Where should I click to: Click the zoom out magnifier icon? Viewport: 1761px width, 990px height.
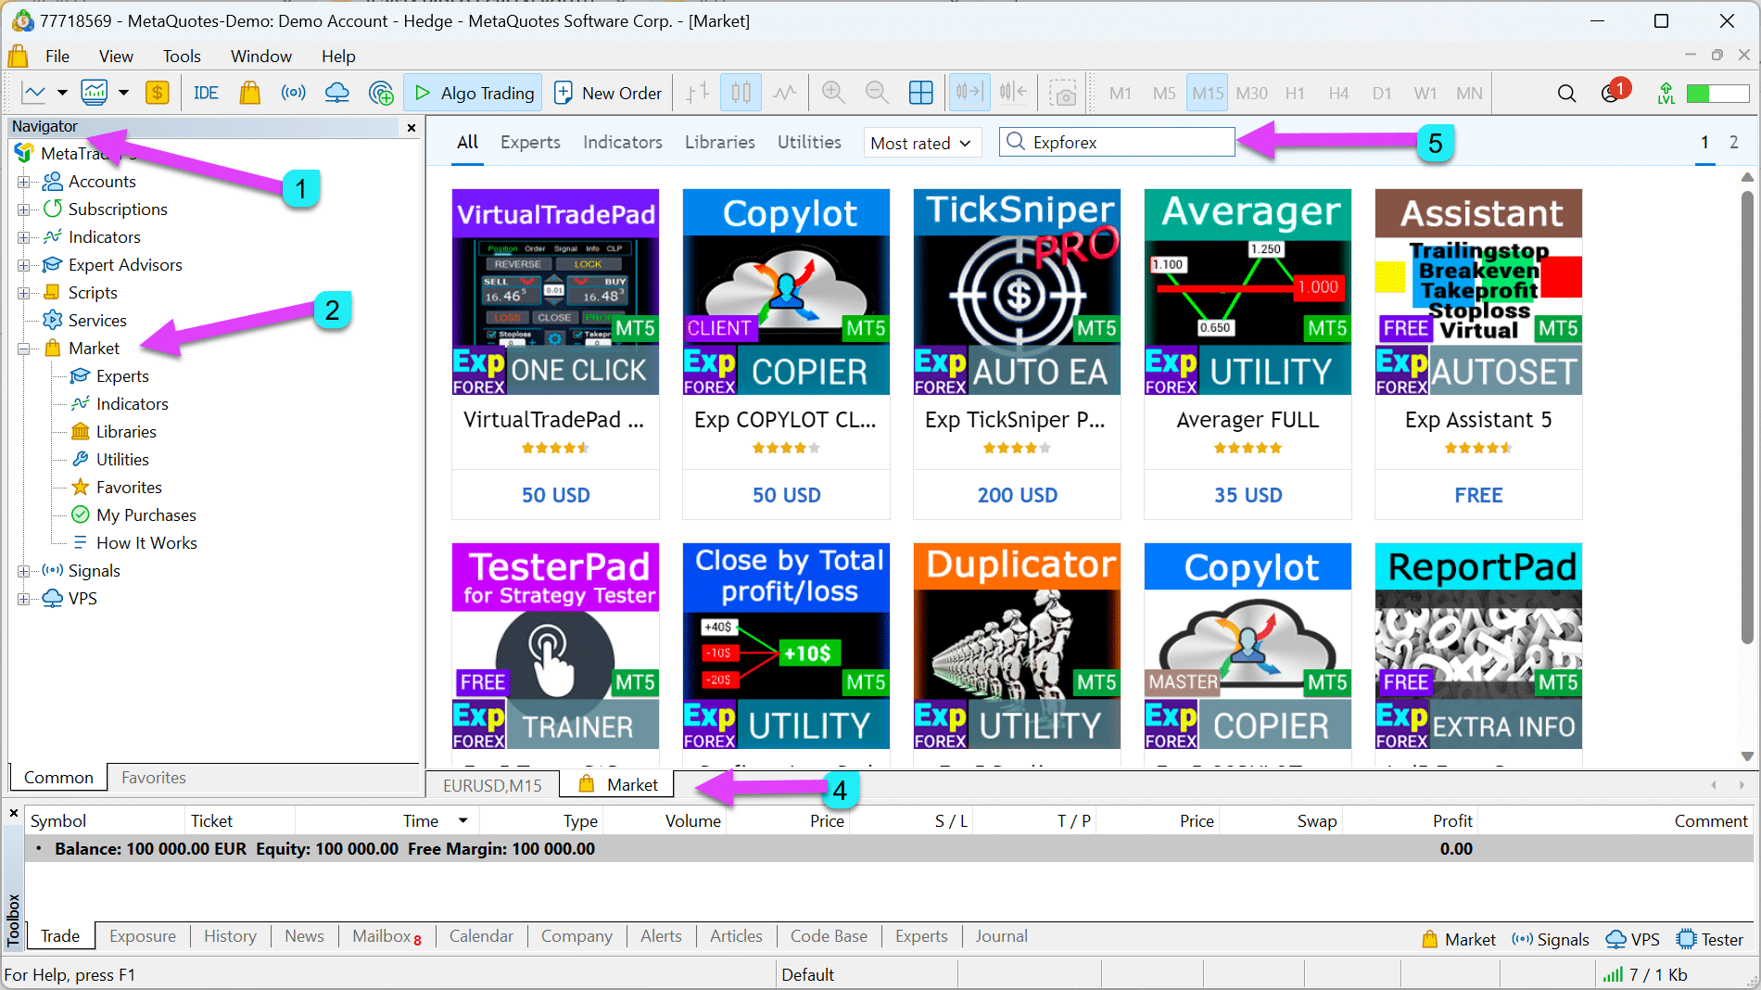(x=876, y=93)
